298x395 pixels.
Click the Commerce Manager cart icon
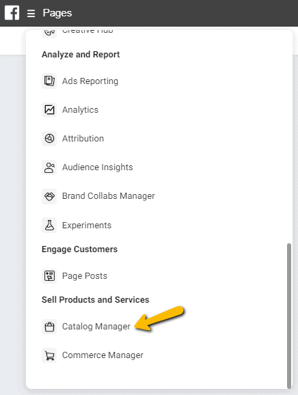[49, 355]
